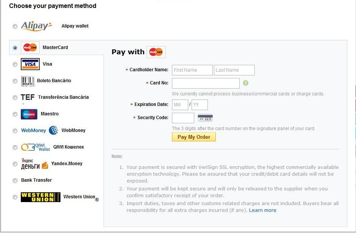Select the Alipay wallet radio button
The width and height of the screenshot is (356, 233).
[15, 26]
